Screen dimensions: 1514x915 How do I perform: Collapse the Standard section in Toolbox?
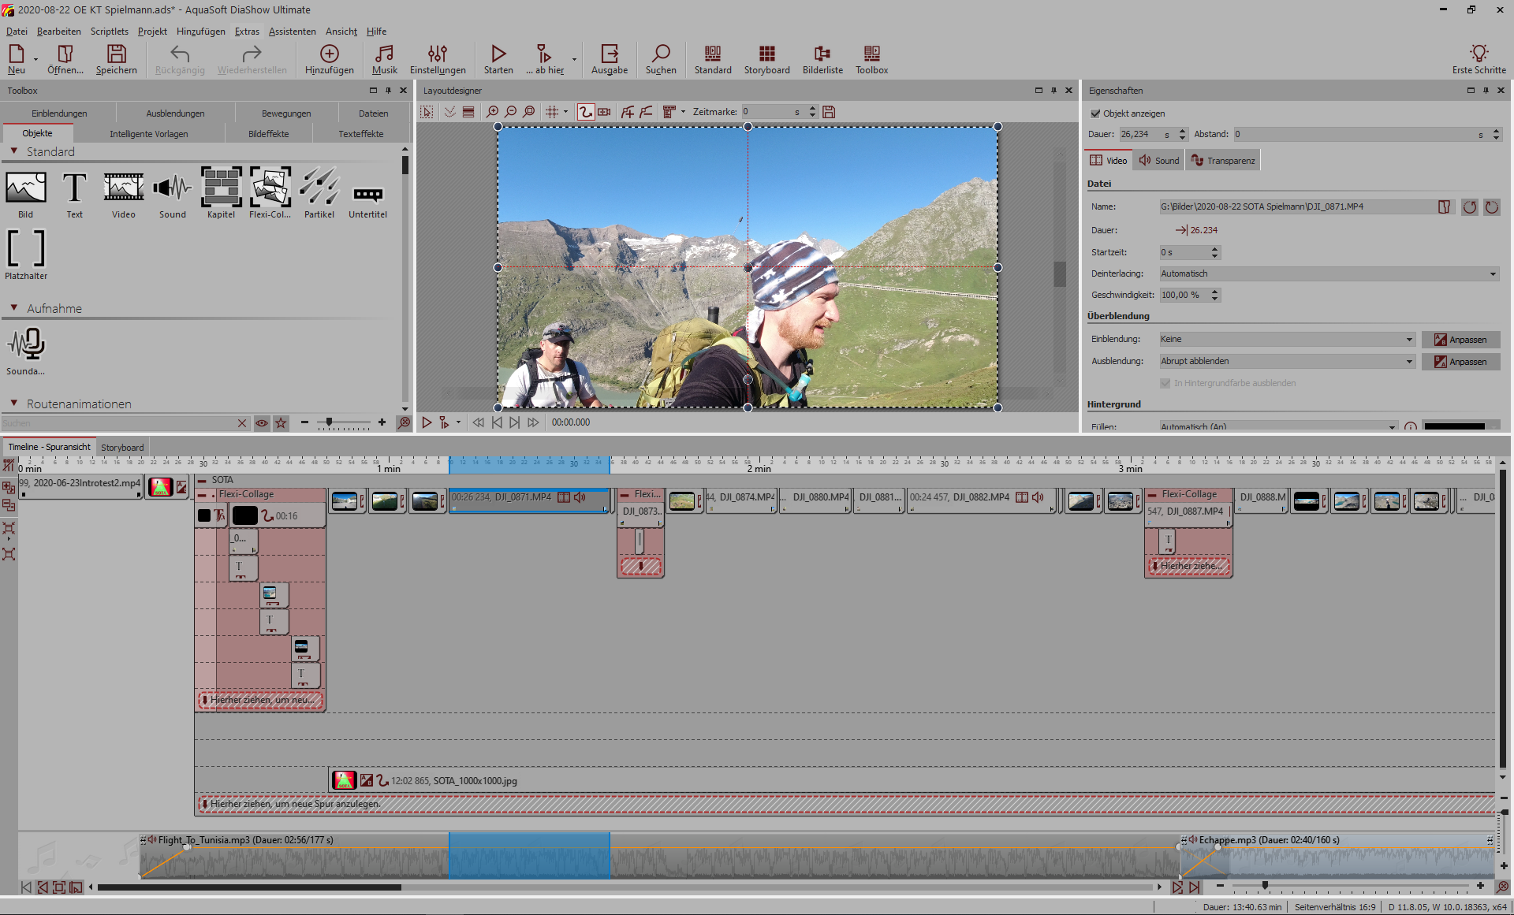(x=14, y=151)
